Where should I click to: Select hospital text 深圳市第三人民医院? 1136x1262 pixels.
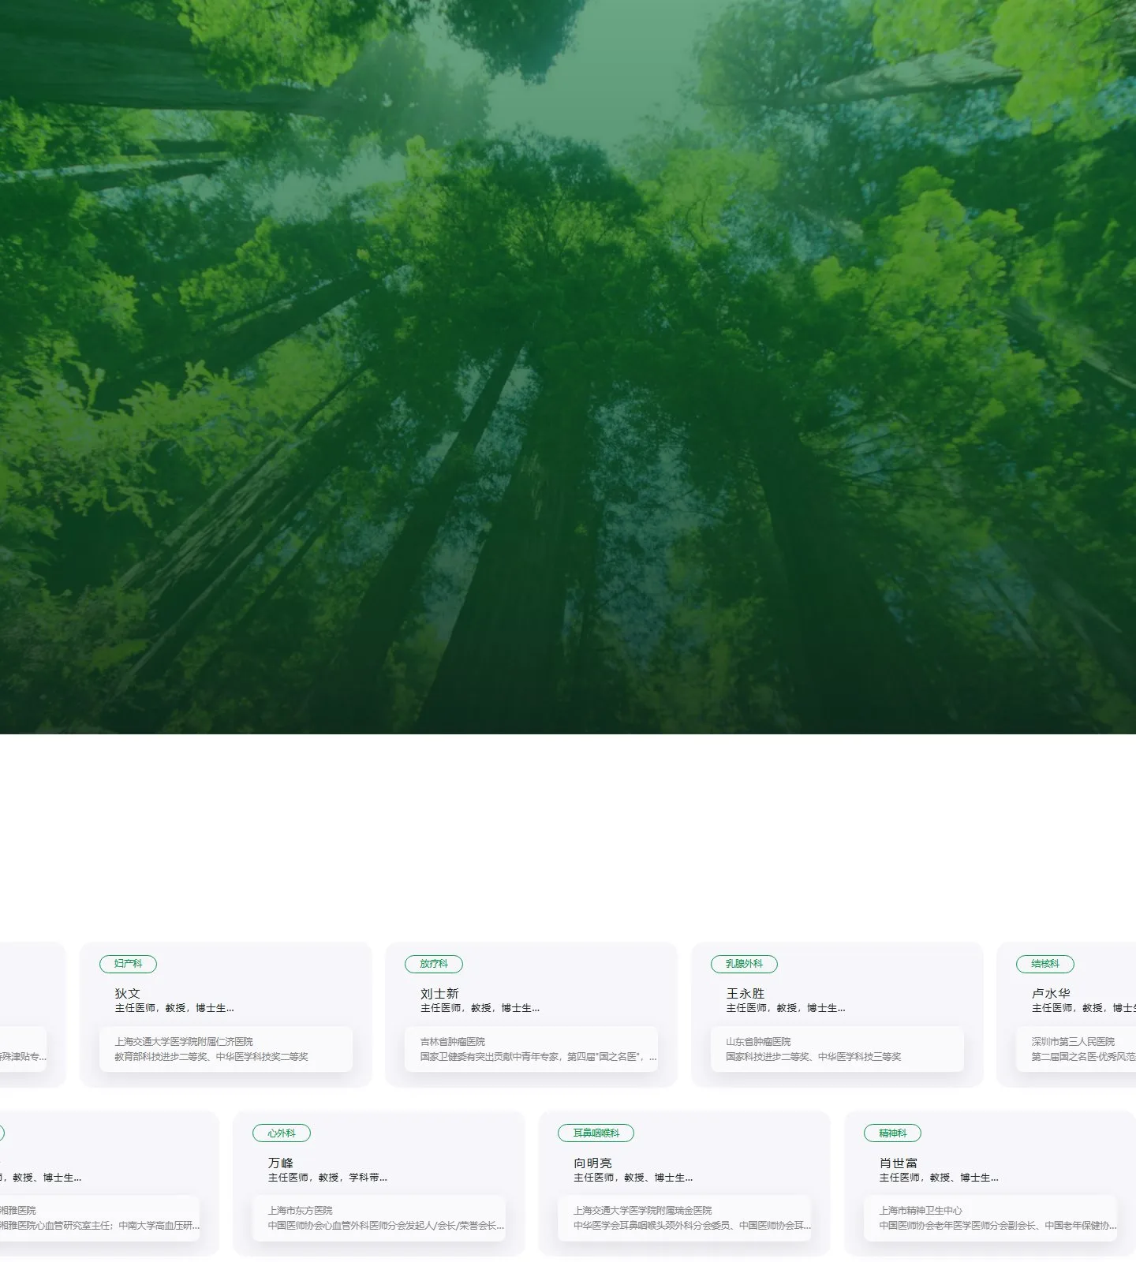click(1074, 1042)
